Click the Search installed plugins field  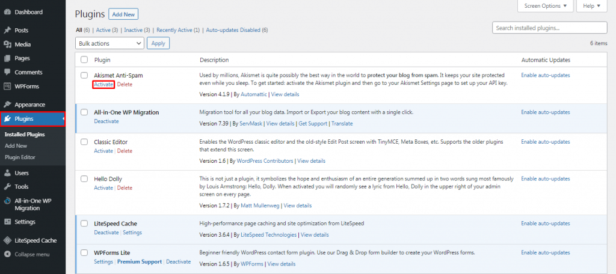(x=541, y=28)
